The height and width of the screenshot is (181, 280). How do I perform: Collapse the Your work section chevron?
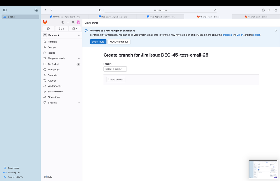coord(79,35)
